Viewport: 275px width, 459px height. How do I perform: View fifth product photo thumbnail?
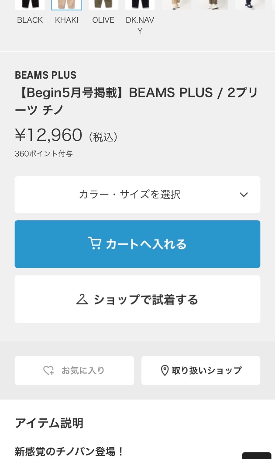pyautogui.click(x=177, y=5)
